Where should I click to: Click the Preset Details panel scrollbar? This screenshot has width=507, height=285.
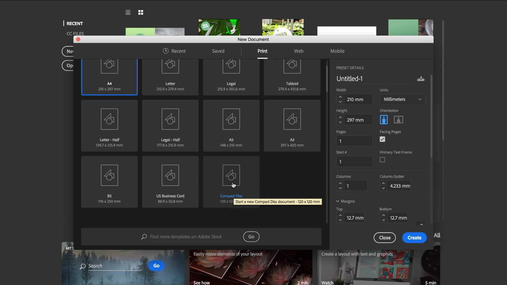(431, 116)
